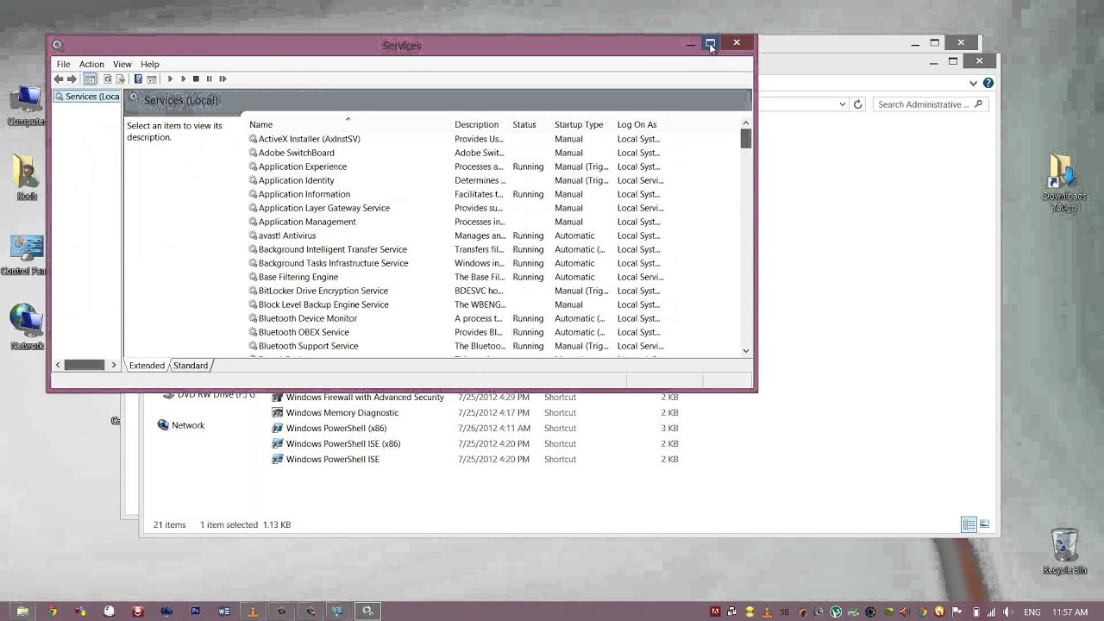The height and width of the screenshot is (621, 1104).
Task: Toggle the Show/Hide Action Pane icon
Action: point(151,78)
